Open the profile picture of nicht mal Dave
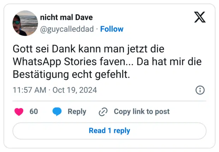This screenshot has height=152, width=219. pos(25,23)
